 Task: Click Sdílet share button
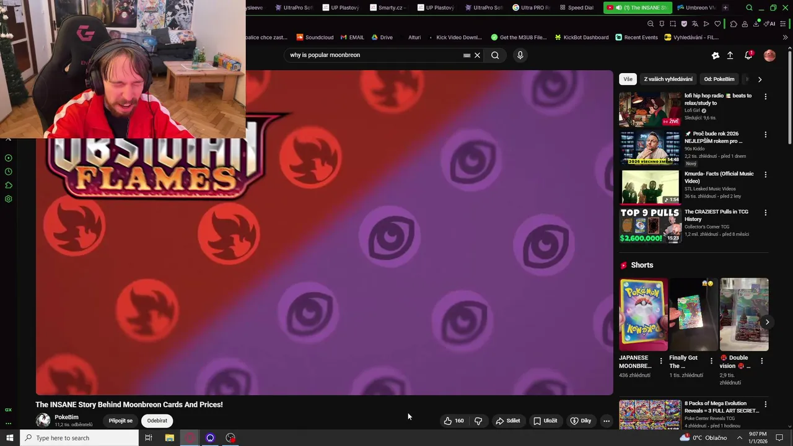pyautogui.click(x=507, y=421)
